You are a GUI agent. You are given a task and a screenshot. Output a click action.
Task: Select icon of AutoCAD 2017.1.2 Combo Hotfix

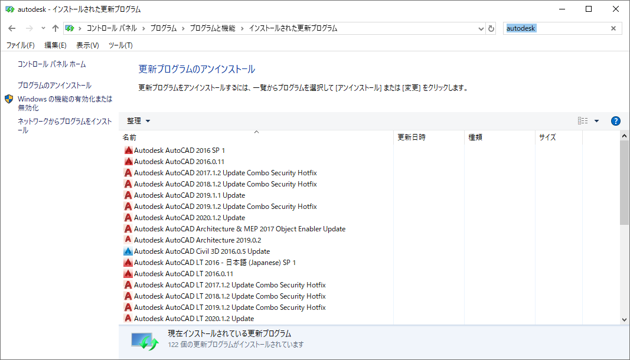pos(128,173)
